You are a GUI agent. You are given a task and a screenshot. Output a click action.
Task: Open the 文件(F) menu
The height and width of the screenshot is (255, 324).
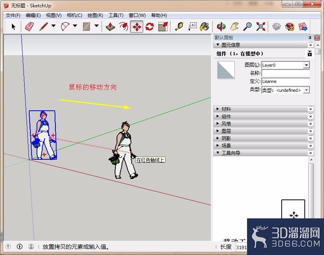pos(13,15)
